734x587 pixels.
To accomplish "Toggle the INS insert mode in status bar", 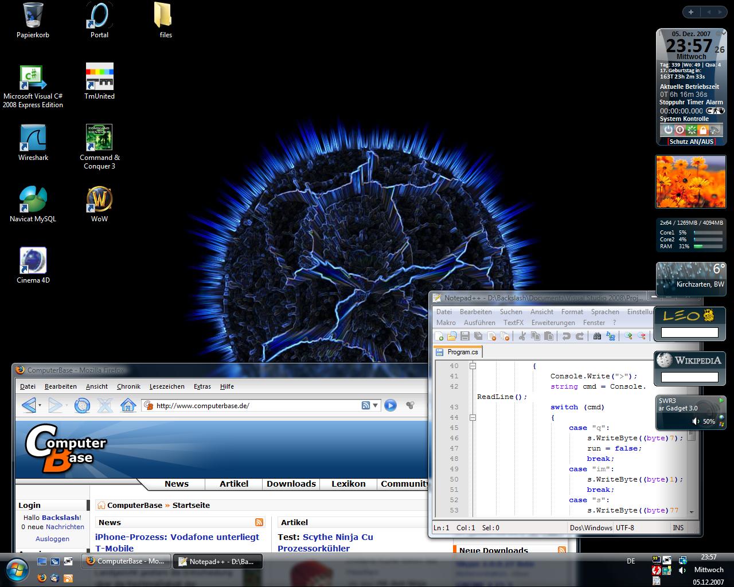I will click(678, 527).
